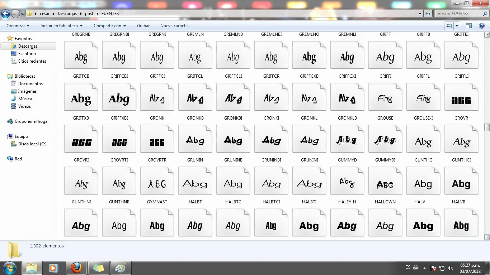The height and width of the screenshot is (275, 490).
Task: Create a Nueva carpeta
Action: (x=174, y=26)
